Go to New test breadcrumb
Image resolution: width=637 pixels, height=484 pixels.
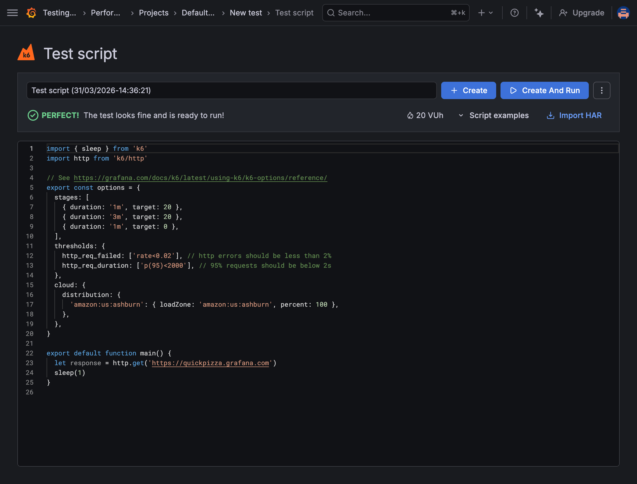click(x=246, y=13)
